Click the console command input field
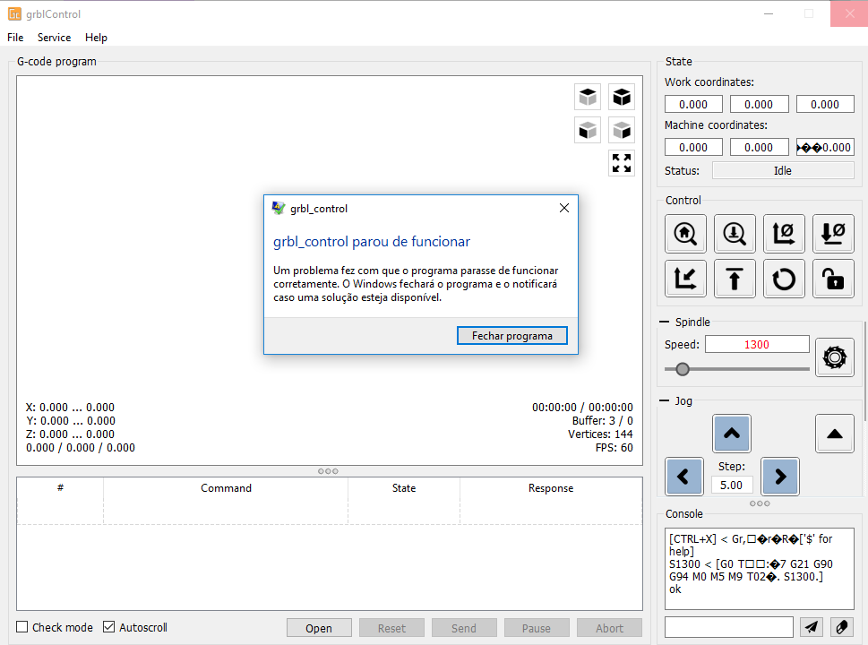Screen dimensions: 868x645 [728, 627]
